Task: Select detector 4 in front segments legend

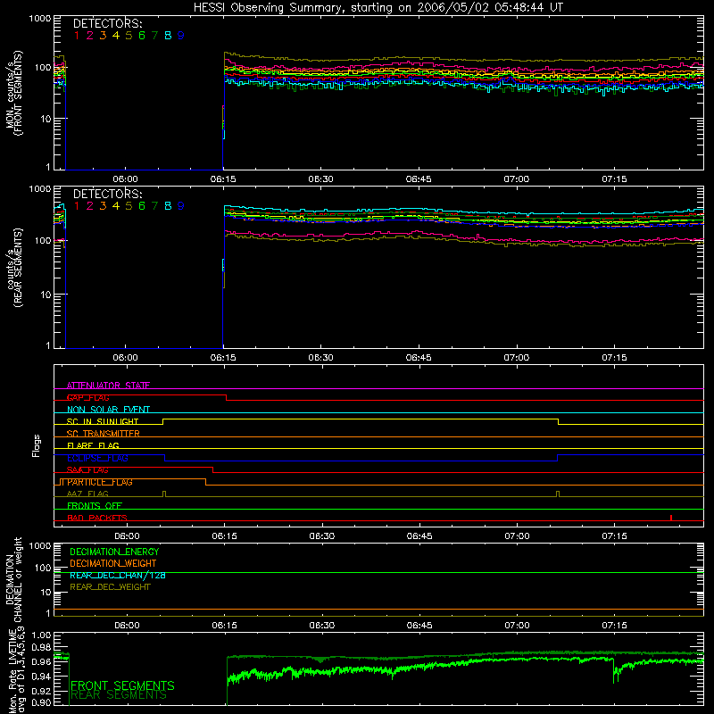Action: pos(116,36)
